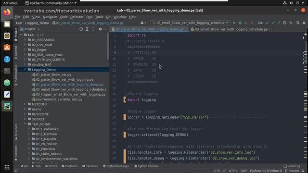Show applications grid in the dock
This screenshot has width=308, height=173.
click(x=7, y=167)
